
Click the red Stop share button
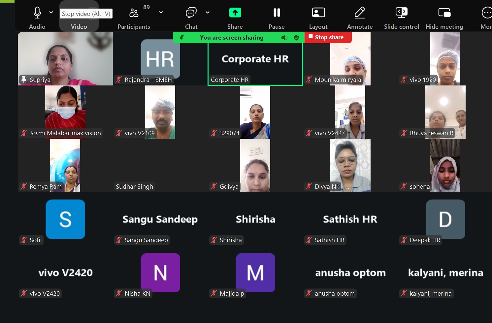pos(328,37)
